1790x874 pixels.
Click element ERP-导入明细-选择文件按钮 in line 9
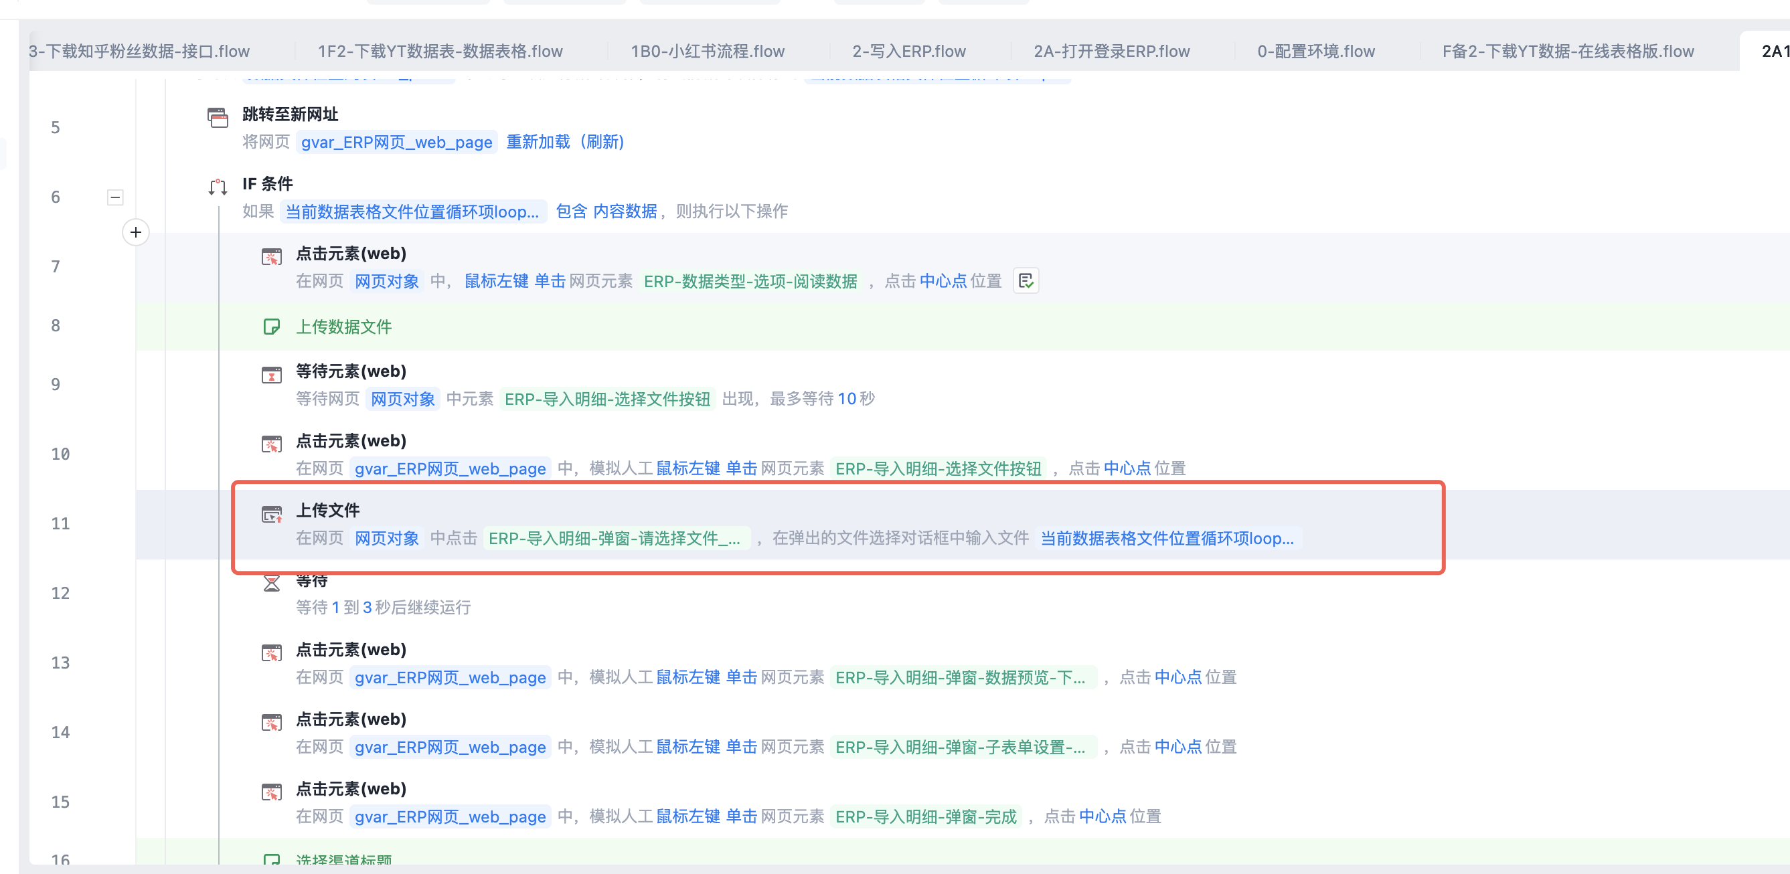(x=607, y=400)
